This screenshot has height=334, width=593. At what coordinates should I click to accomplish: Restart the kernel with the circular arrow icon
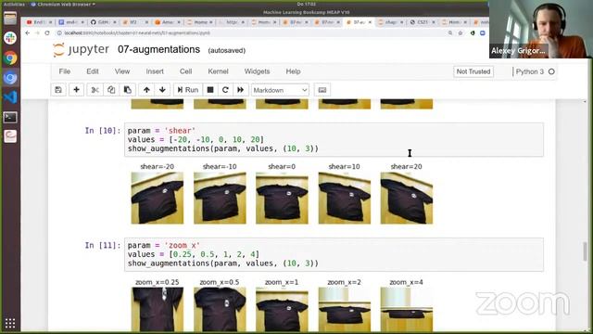coord(225,90)
